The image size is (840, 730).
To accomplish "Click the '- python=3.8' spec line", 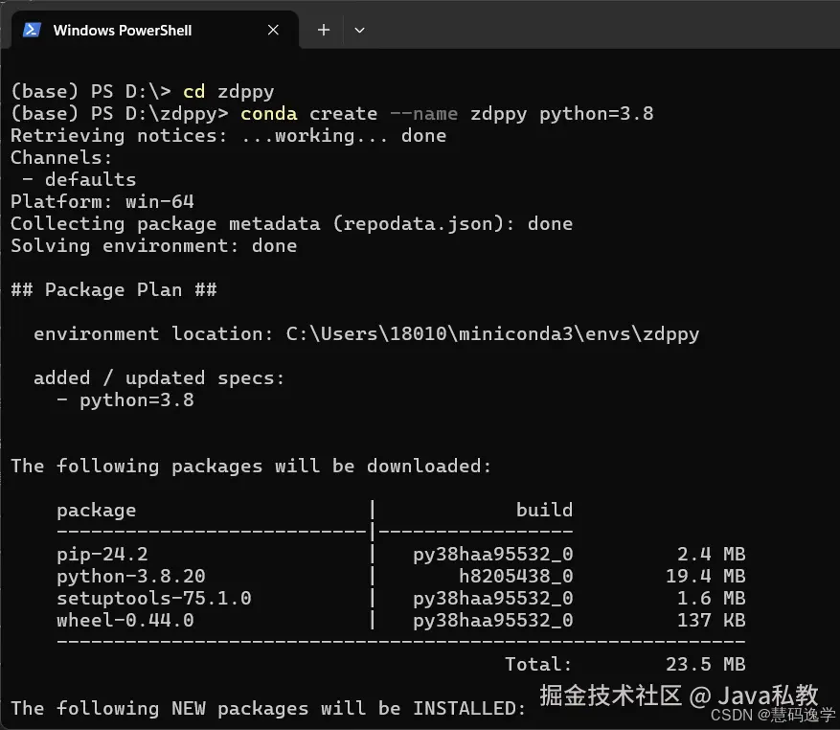I will click(125, 400).
